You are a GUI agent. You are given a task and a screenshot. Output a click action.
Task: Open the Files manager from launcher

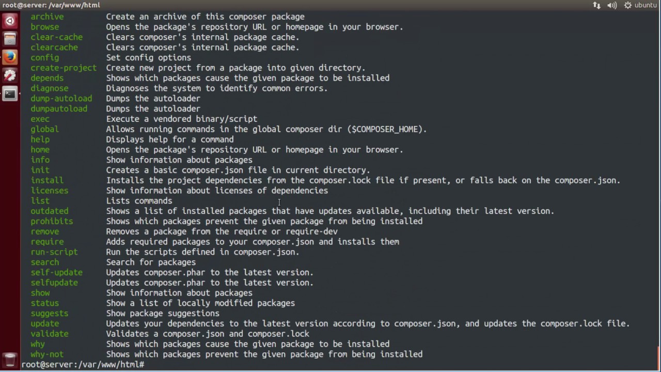click(x=10, y=39)
